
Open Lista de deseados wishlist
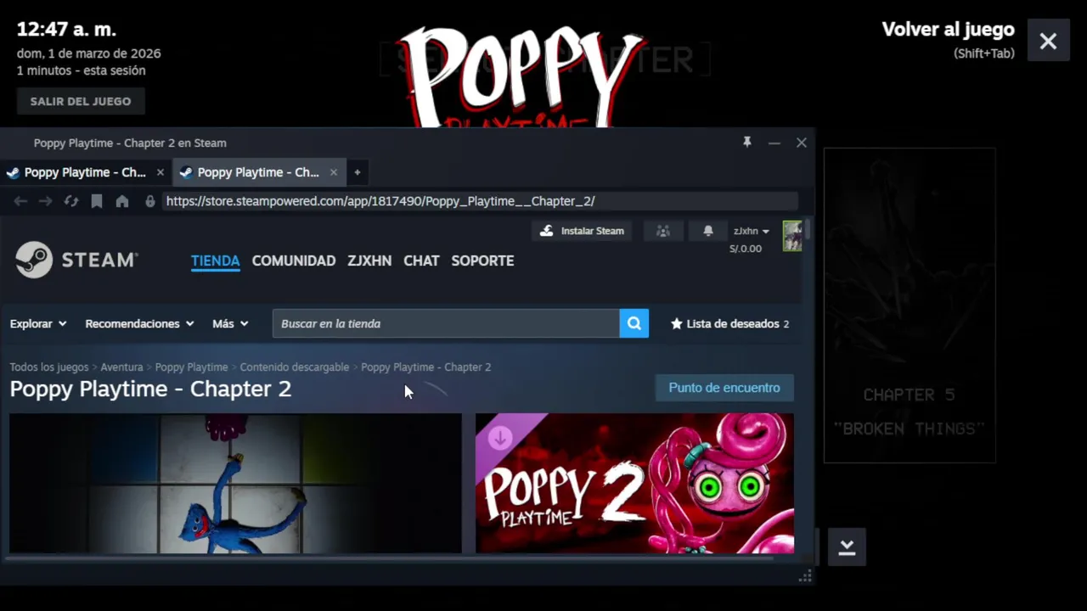(x=730, y=323)
